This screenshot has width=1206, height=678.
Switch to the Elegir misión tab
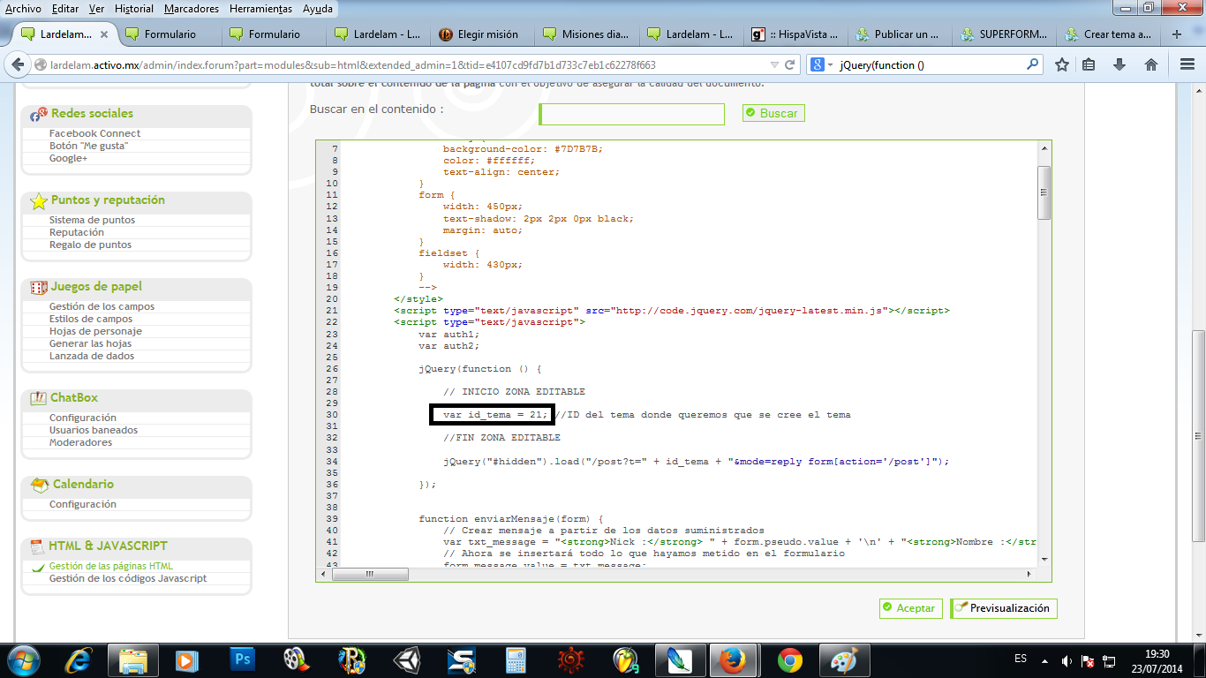coord(484,34)
